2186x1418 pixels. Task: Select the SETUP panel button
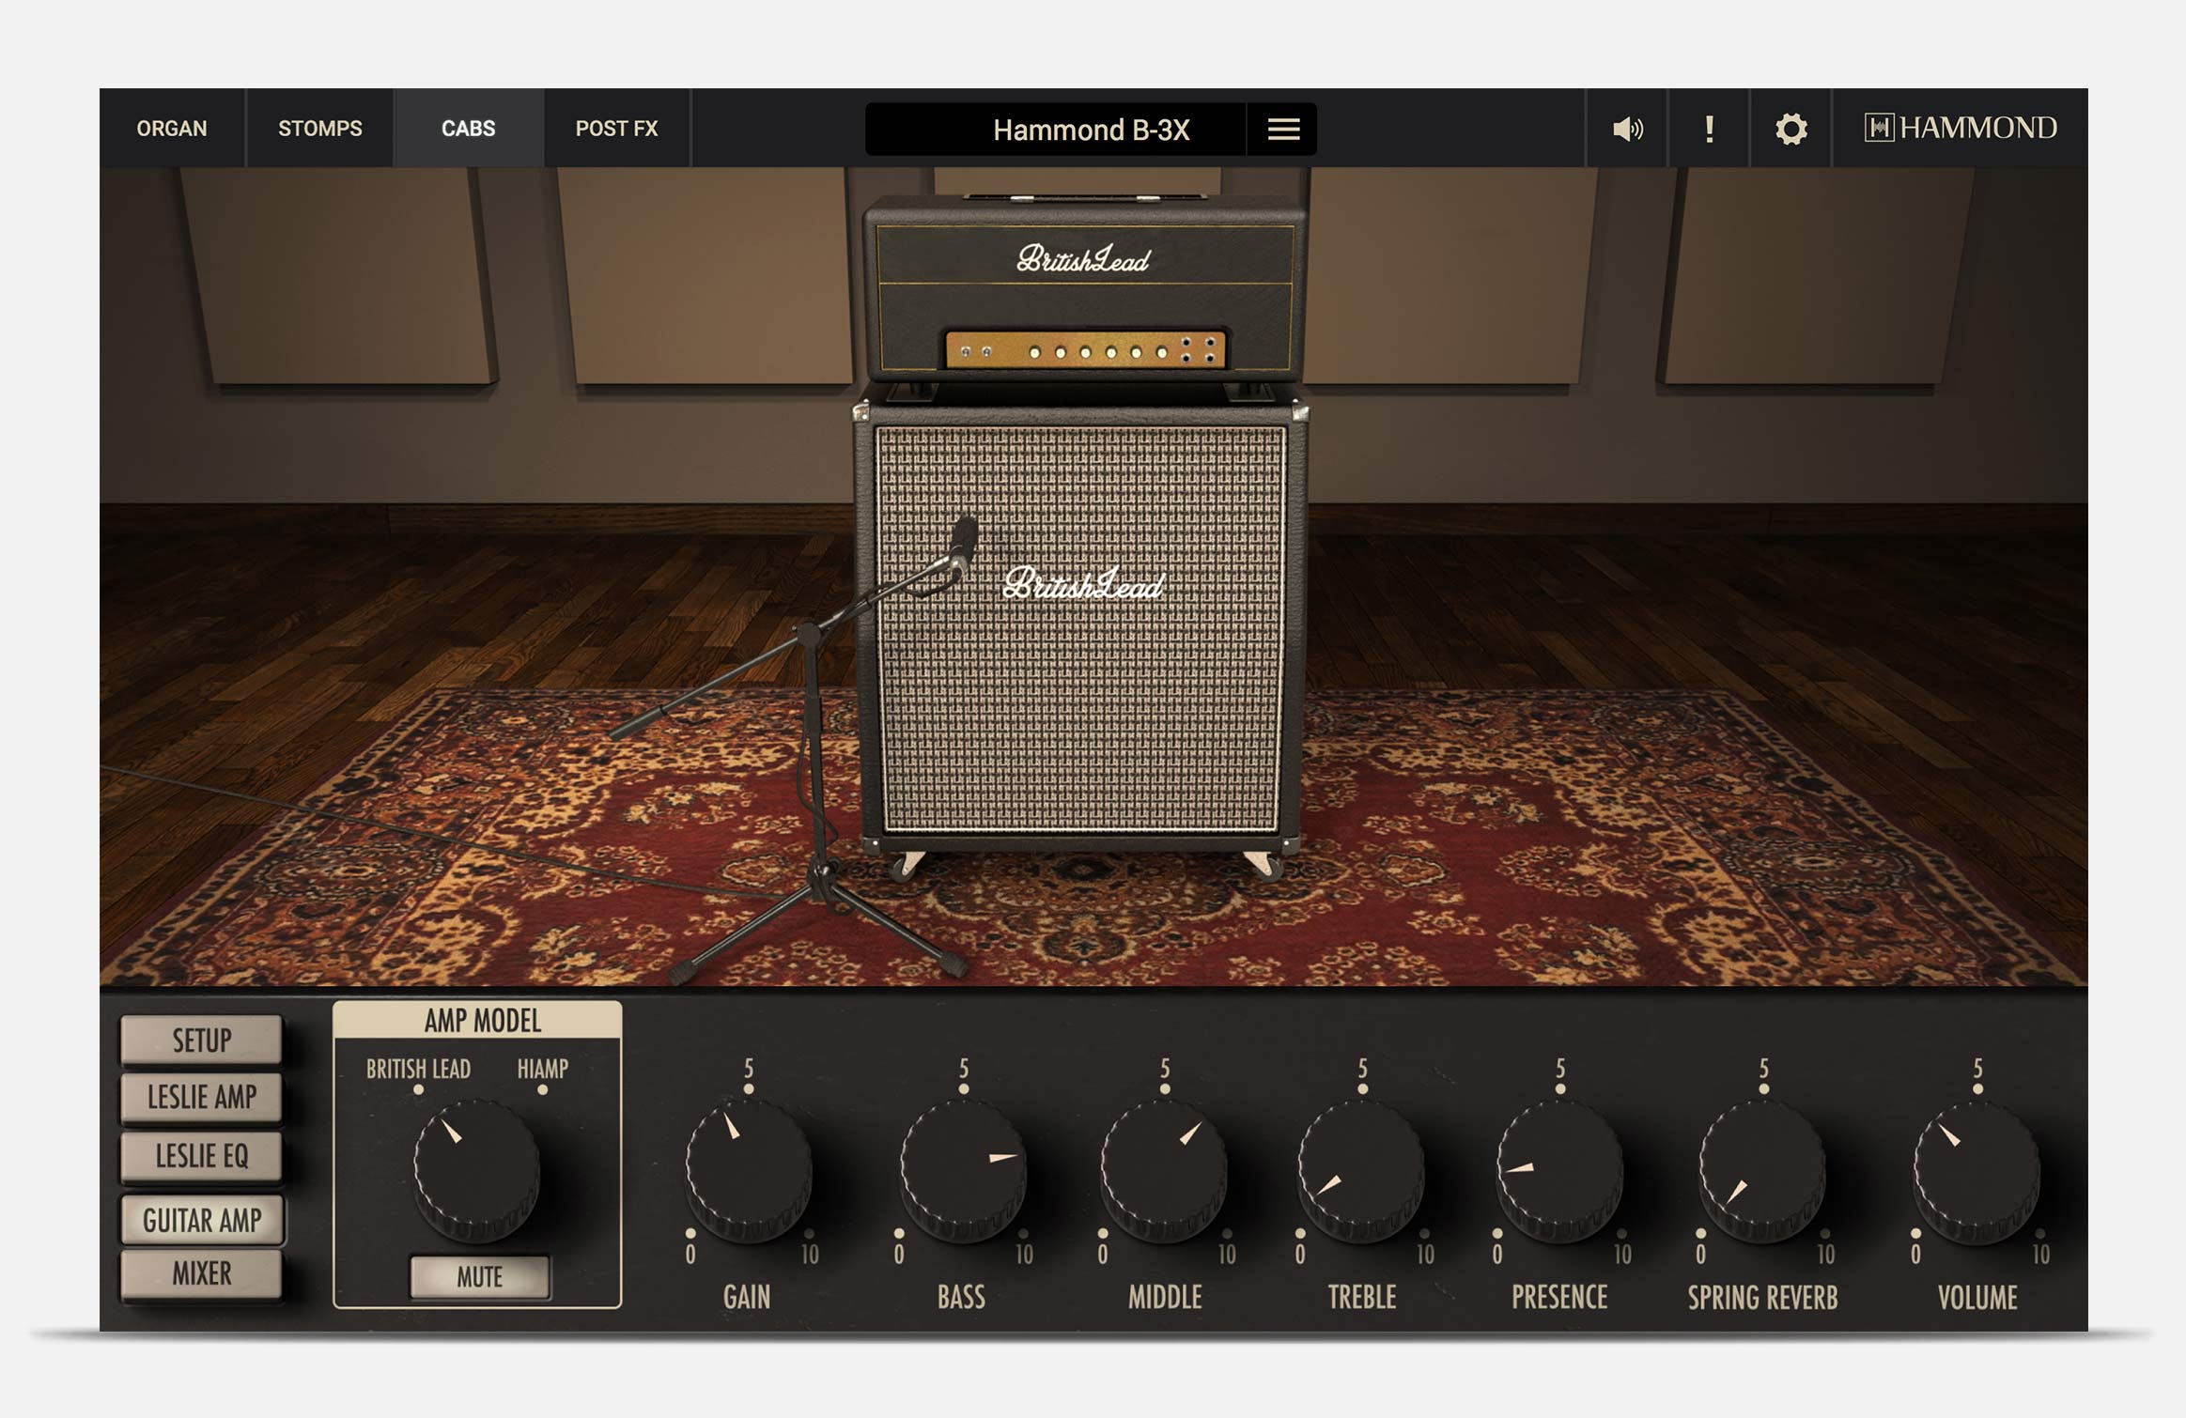click(199, 1040)
